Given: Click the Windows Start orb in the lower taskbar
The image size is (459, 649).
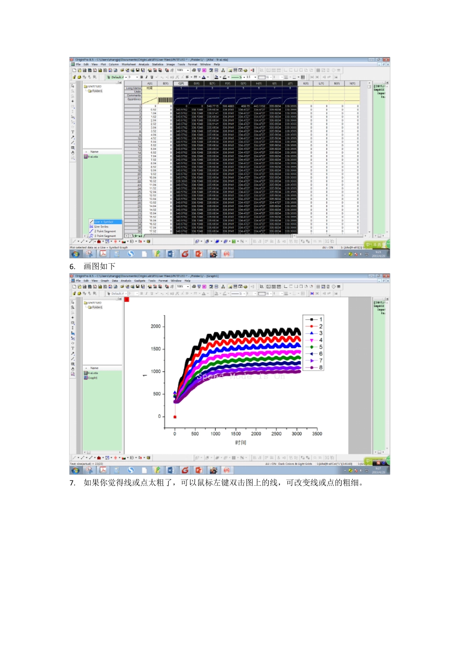Looking at the screenshot, I should [75, 470].
